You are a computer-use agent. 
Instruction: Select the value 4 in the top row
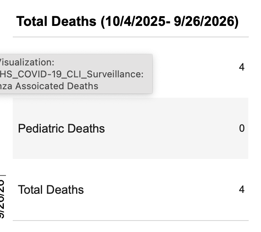pos(241,67)
